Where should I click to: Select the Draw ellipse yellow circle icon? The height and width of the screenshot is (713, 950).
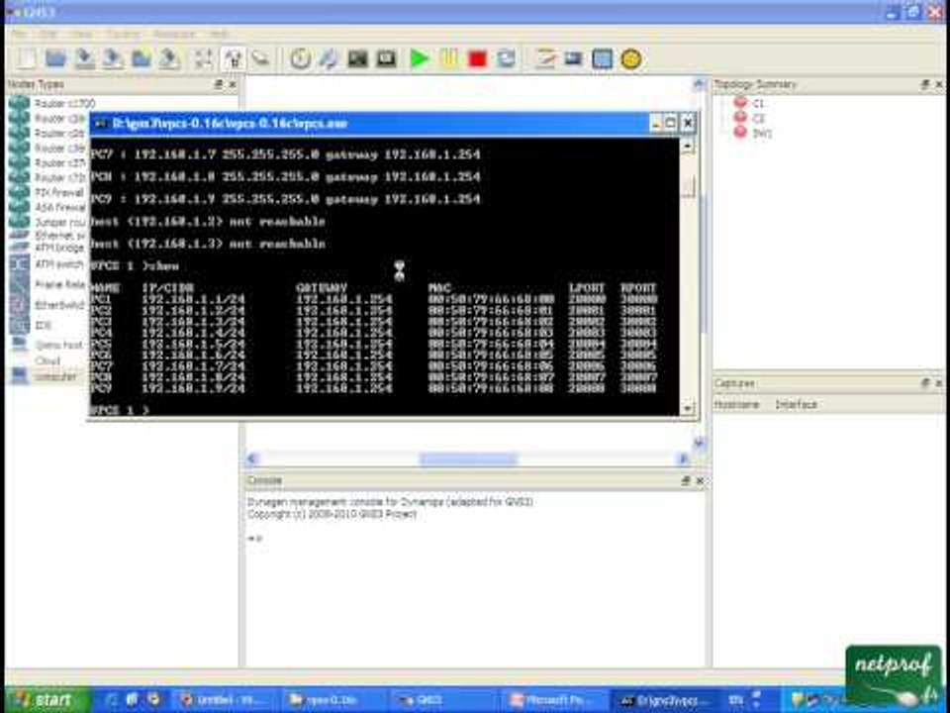coord(630,59)
